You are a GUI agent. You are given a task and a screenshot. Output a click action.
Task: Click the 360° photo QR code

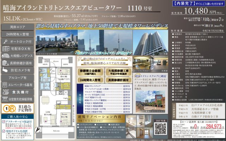[x=160, y=128]
